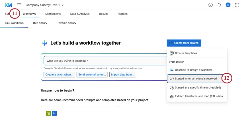Click the Send an email when... suggestion
Viewport: 242px width, 121px height.
92,75
